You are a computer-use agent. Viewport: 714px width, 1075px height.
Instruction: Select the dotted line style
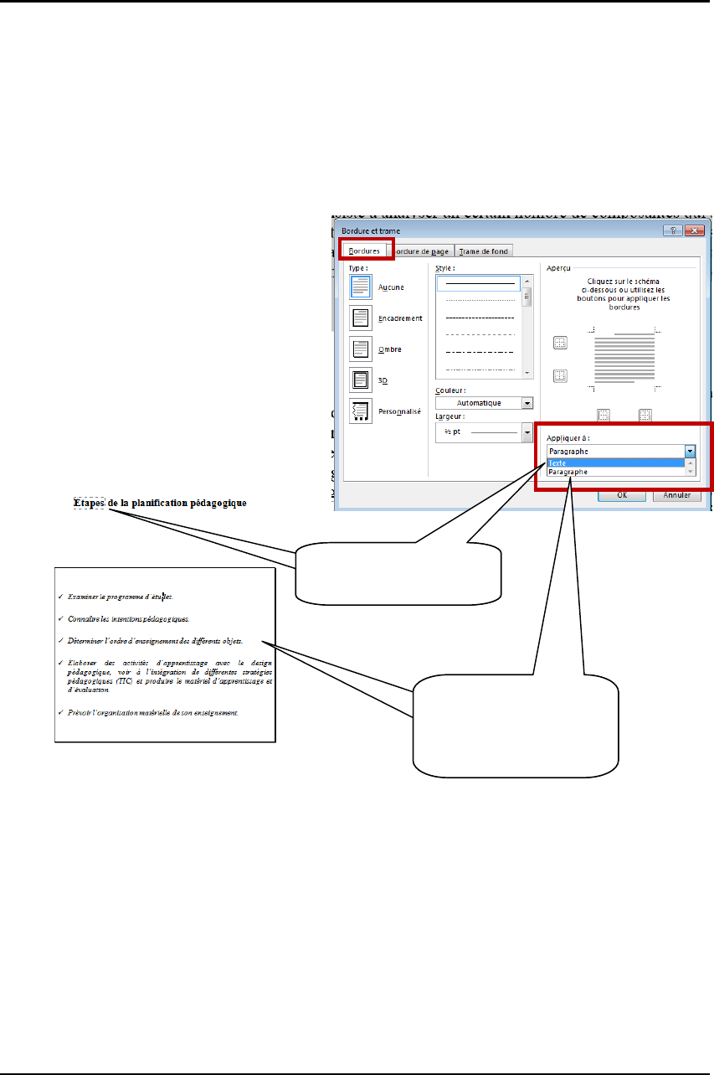pos(478,301)
